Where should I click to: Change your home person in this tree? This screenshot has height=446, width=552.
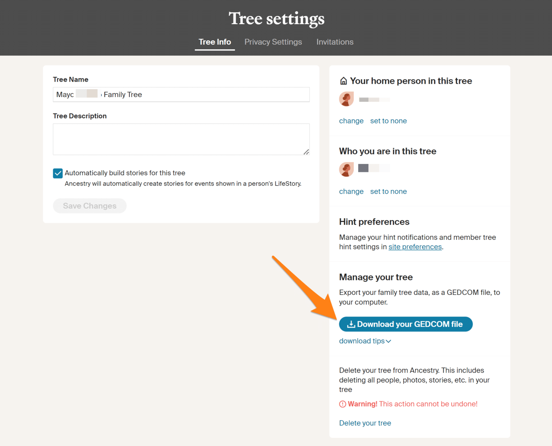point(351,120)
